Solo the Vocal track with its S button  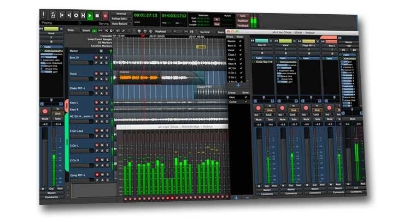(x=107, y=74)
